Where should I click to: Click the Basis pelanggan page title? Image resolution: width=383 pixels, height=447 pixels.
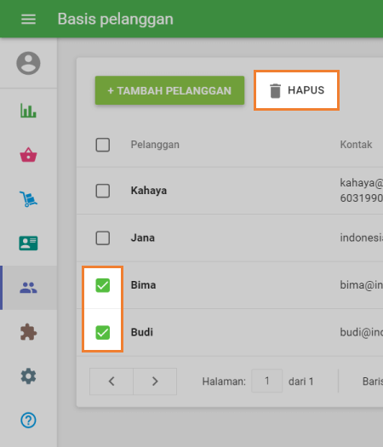116,20
